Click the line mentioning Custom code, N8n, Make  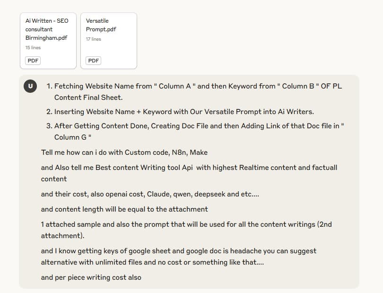point(124,152)
